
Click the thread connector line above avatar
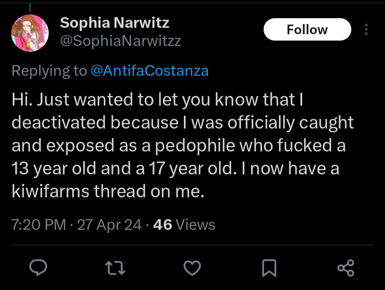30,7
